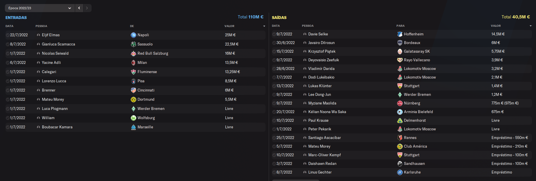Sort Saídas by the PARA column

coord(400,26)
